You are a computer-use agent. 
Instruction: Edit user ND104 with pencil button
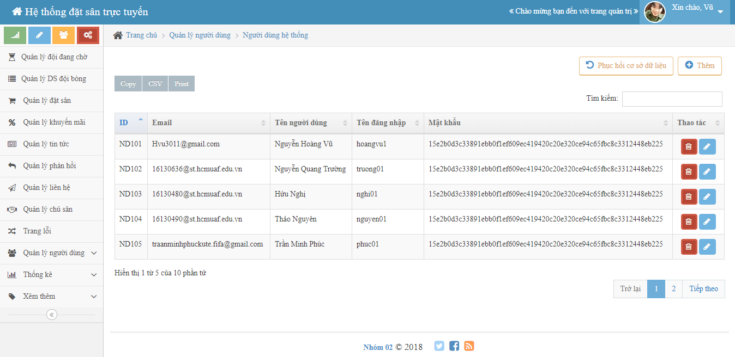pos(707,221)
